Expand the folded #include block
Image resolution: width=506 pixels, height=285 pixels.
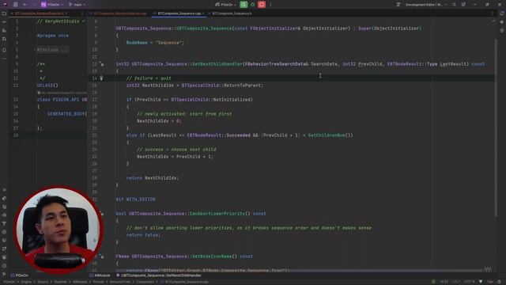pos(52,50)
